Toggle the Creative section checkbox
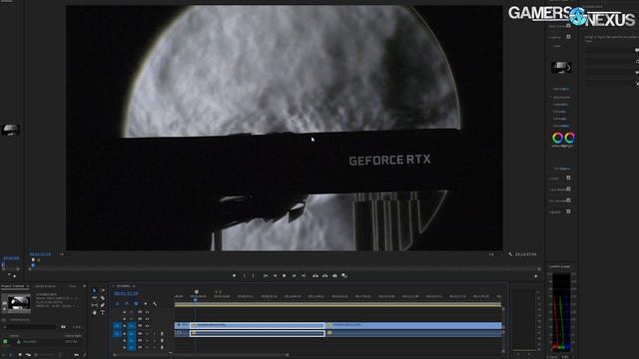The width and height of the screenshot is (639, 359). pyautogui.click(x=568, y=37)
